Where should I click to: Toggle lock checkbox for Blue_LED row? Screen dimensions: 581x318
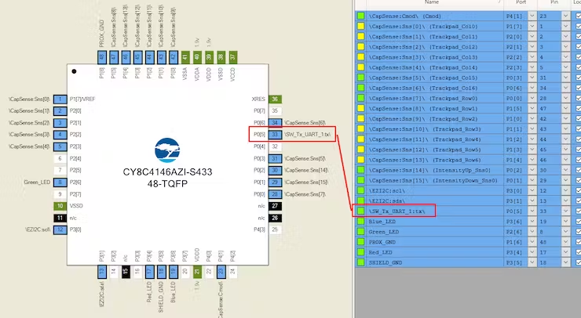tap(578, 222)
